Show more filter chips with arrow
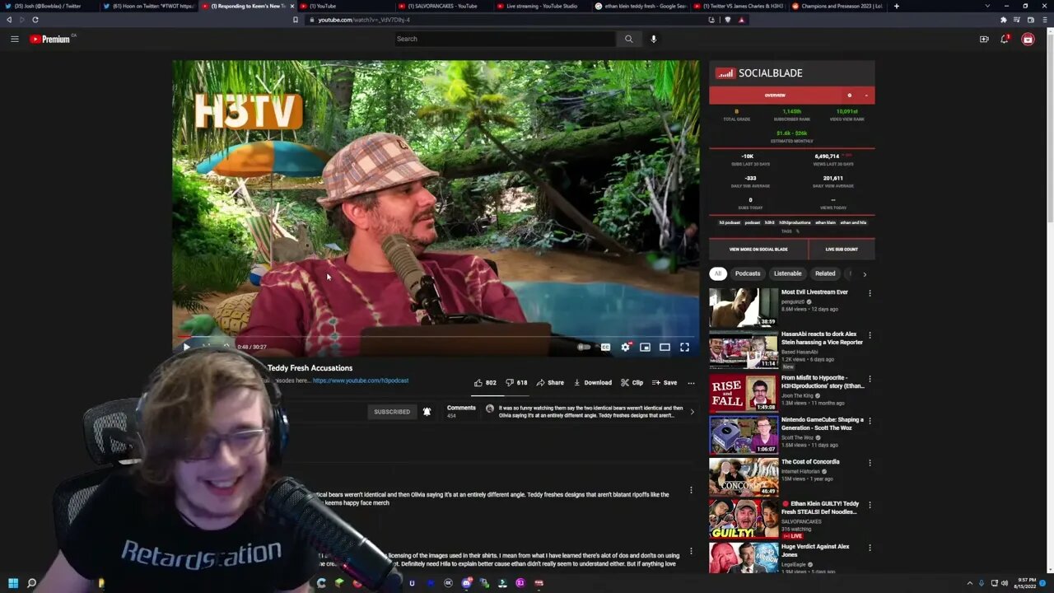The width and height of the screenshot is (1054, 593). click(x=865, y=274)
